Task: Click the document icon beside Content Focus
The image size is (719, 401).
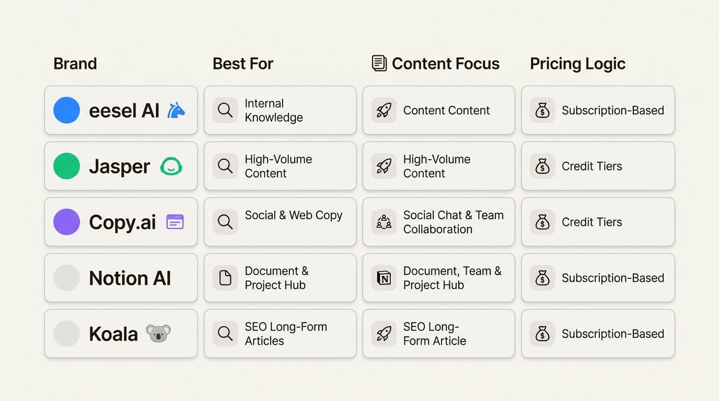Action: [x=379, y=63]
